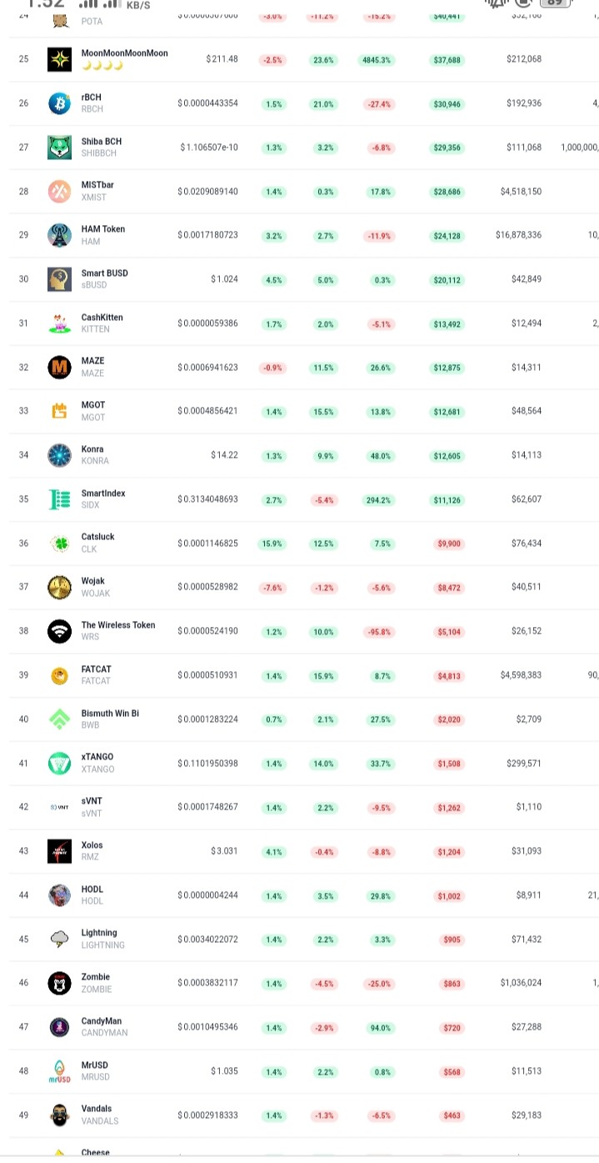599x1163 pixels.
Task: Open the HAM Token tower icon
Action: tap(59, 235)
